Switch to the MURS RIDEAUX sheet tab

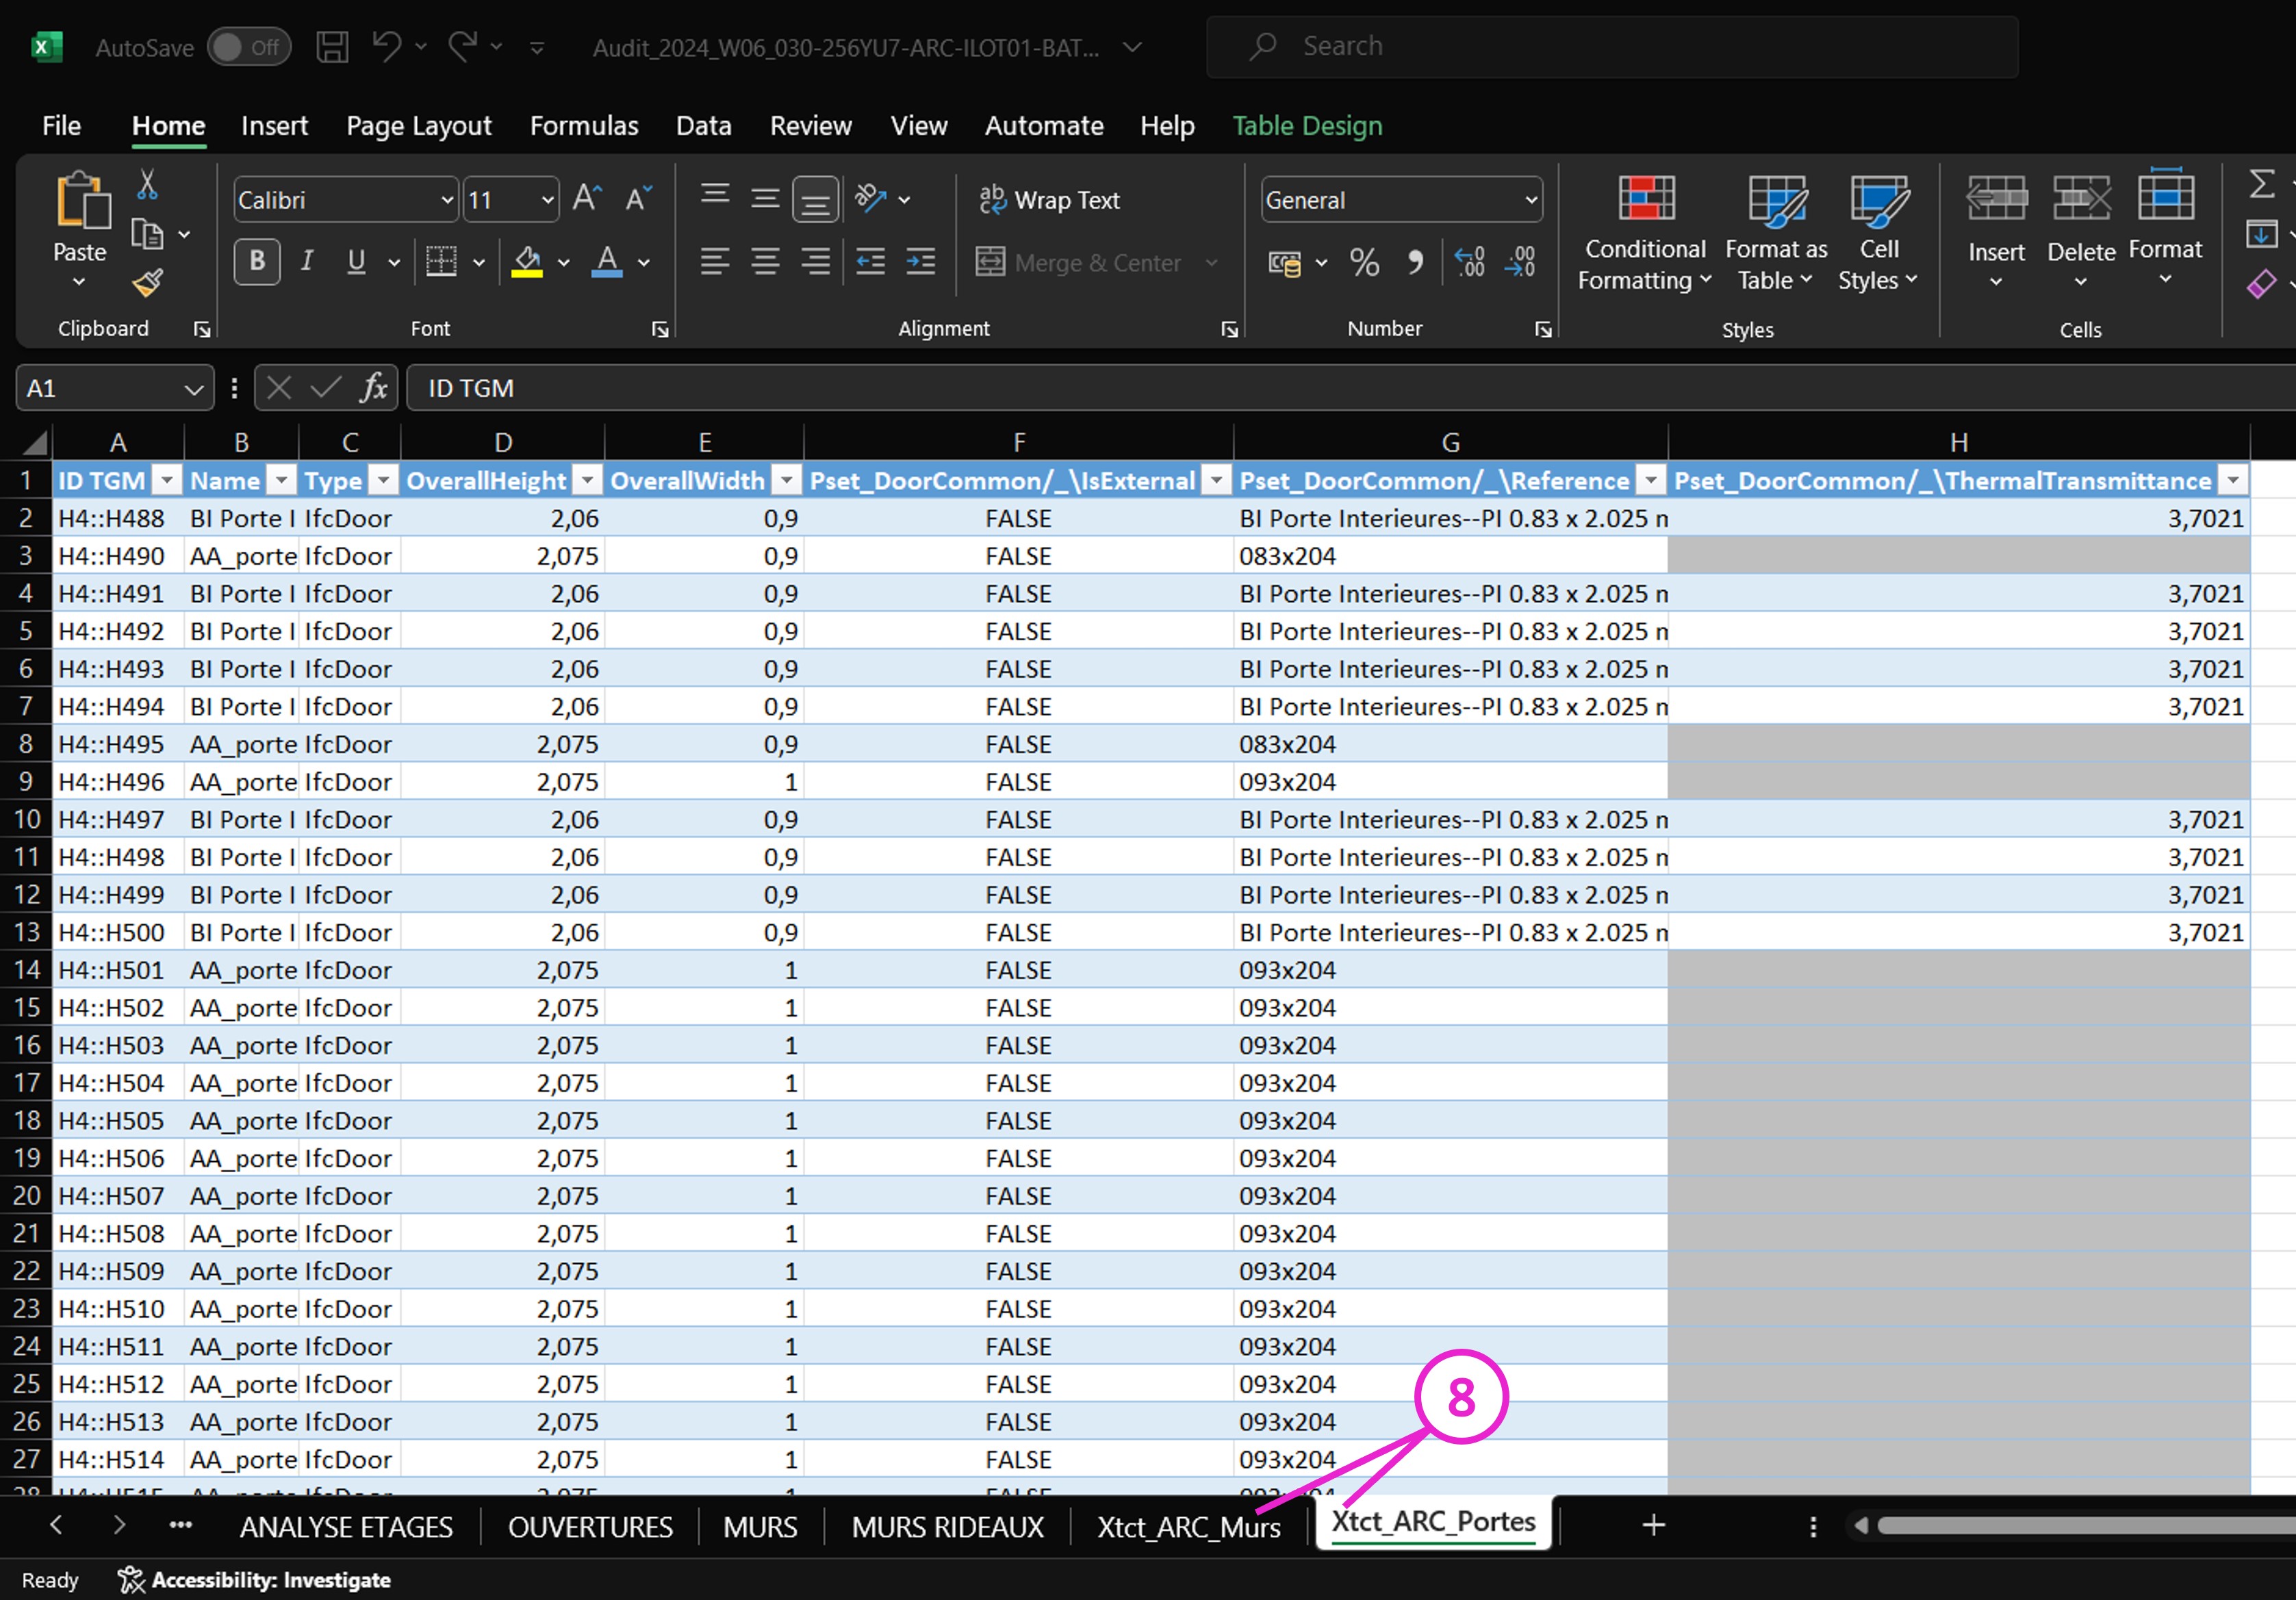coord(947,1527)
